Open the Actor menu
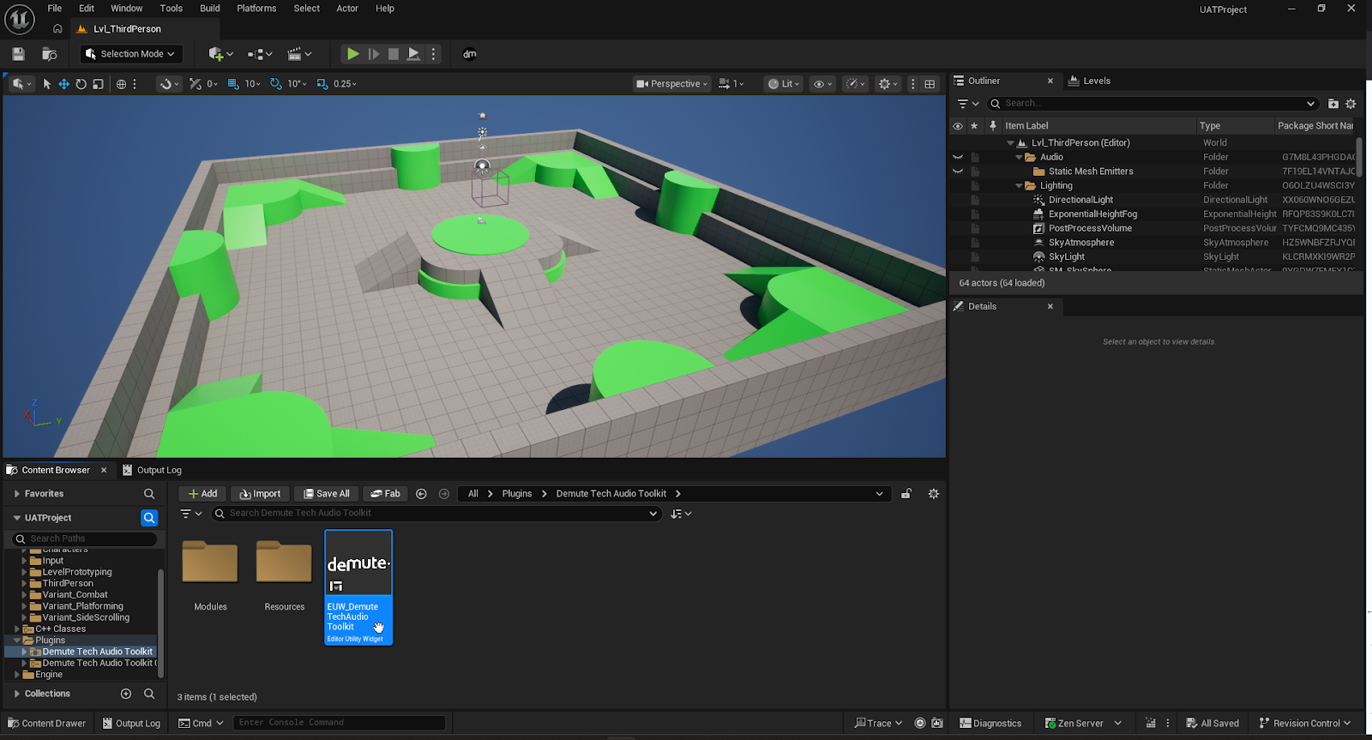 (x=347, y=9)
